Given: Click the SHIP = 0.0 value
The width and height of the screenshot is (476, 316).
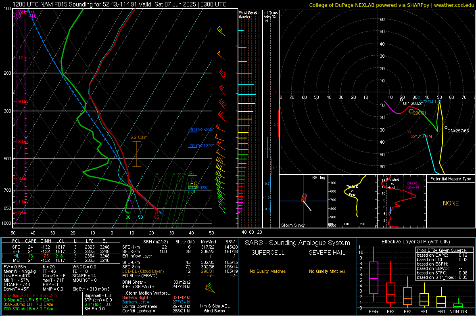Looking at the screenshot, I should click(94, 309).
